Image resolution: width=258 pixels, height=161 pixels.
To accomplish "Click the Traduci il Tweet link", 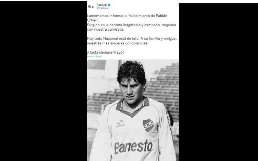I will pyautogui.click(x=94, y=56).
